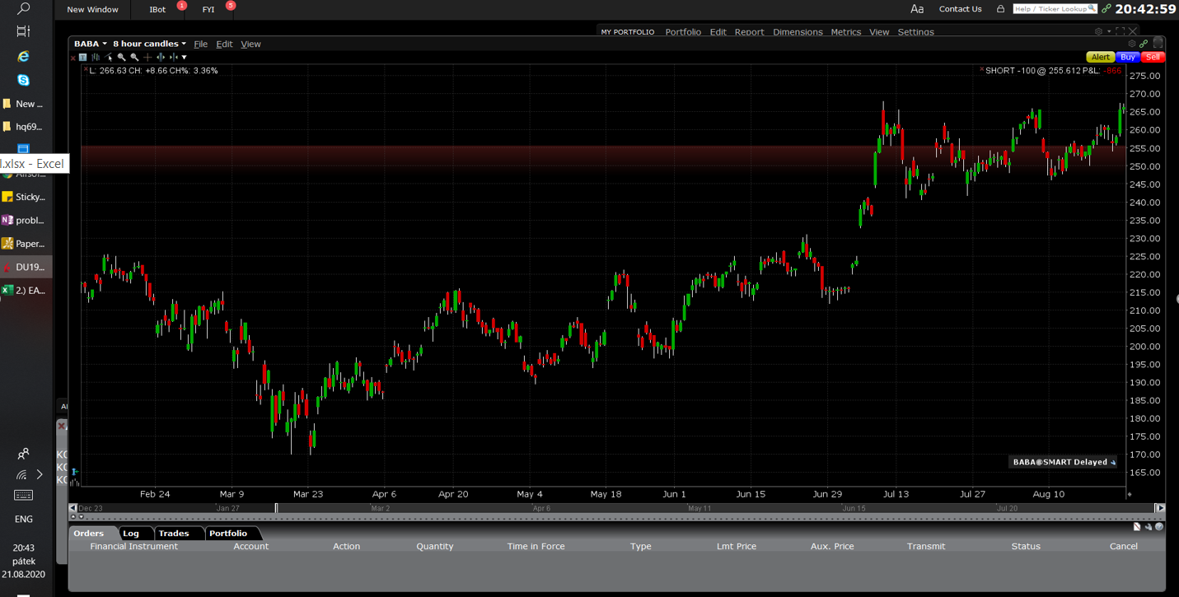Open the My Portfolio window's Dimensions menu
The width and height of the screenshot is (1179, 597).
tap(798, 32)
